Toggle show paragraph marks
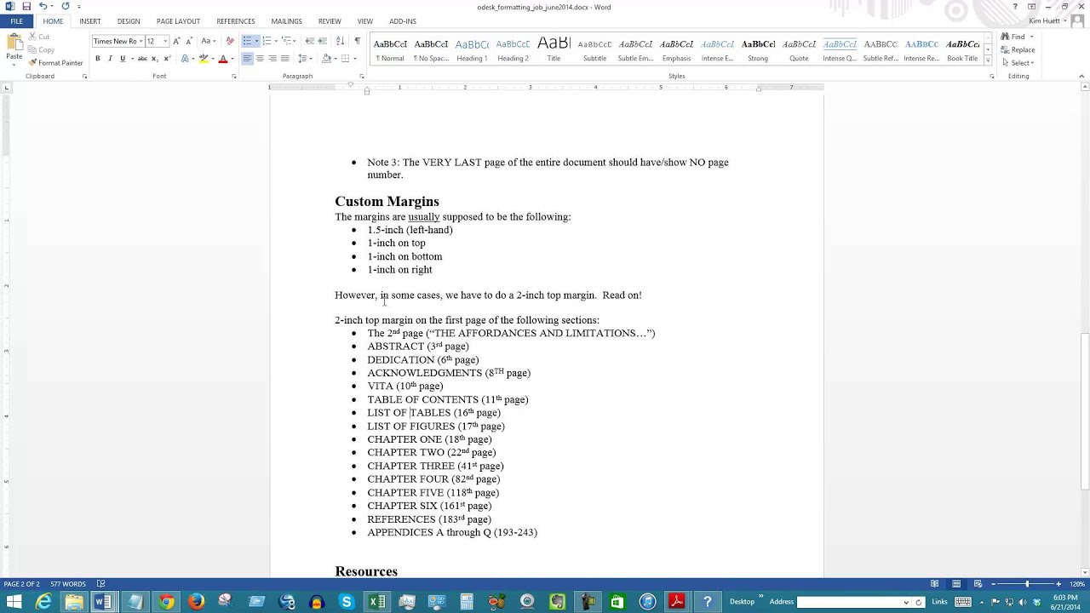 pos(357,41)
